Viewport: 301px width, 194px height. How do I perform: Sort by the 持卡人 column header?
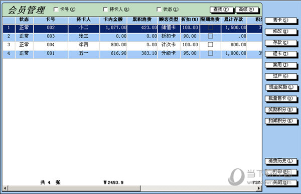tap(83, 20)
